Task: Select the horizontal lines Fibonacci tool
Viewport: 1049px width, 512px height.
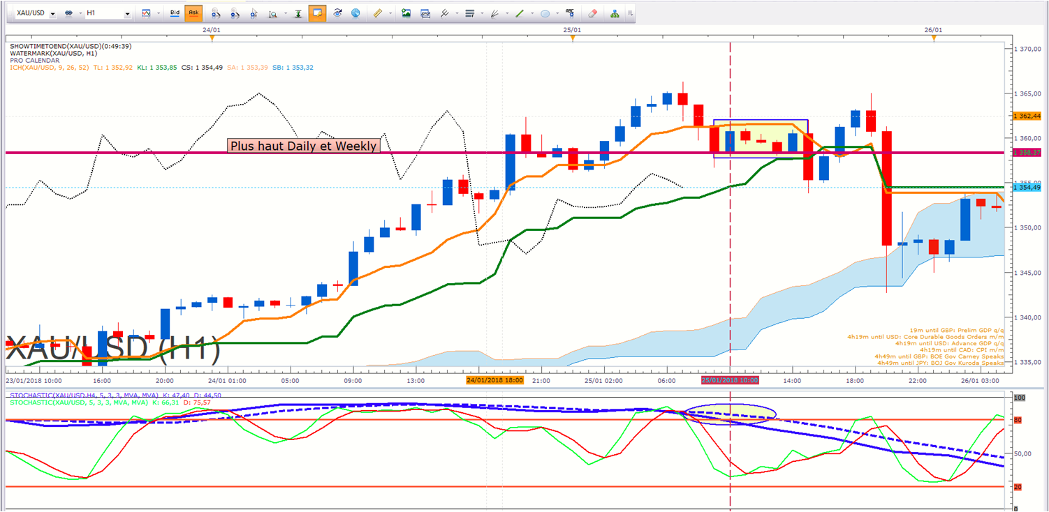Action: point(469,13)
